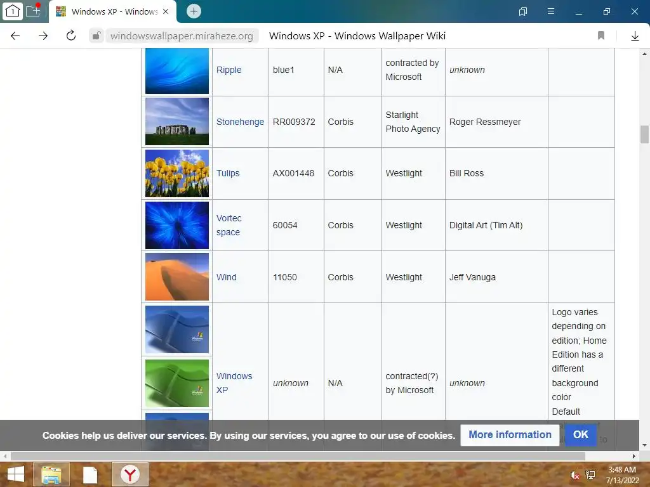
Task: Open the new tab group icon
Action: [x=34, y=10]
